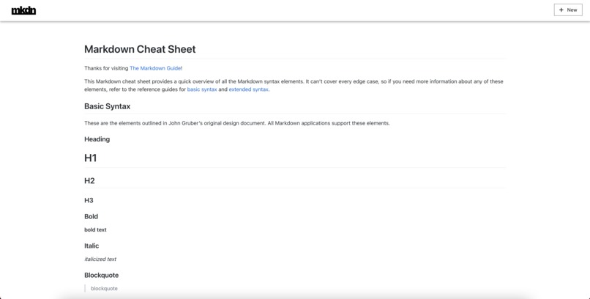Image resolution: width=590 pixels, height=299 pixels.
Task: Open The Markdown Guide link
Action: [x=156, y=68]
